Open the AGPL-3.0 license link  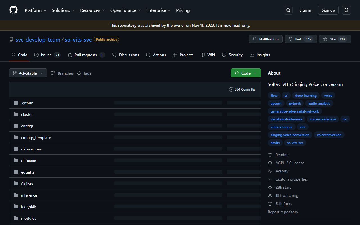[290, 163]
